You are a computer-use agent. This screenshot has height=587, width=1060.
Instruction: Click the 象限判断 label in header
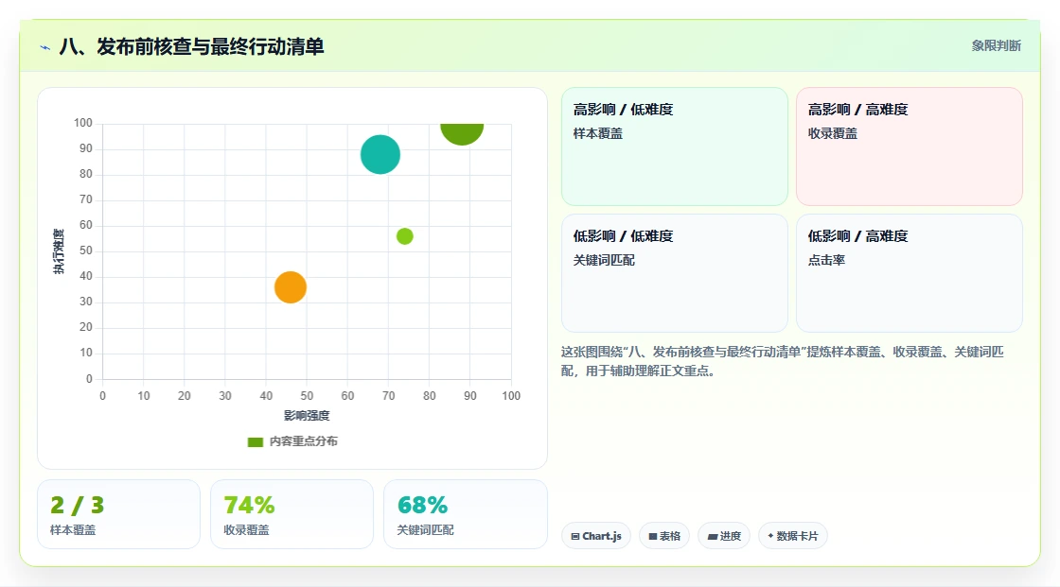point(996,46)
